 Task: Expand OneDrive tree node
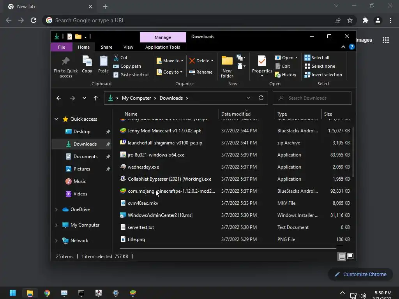pyautogui.click(x=56, y=209)
